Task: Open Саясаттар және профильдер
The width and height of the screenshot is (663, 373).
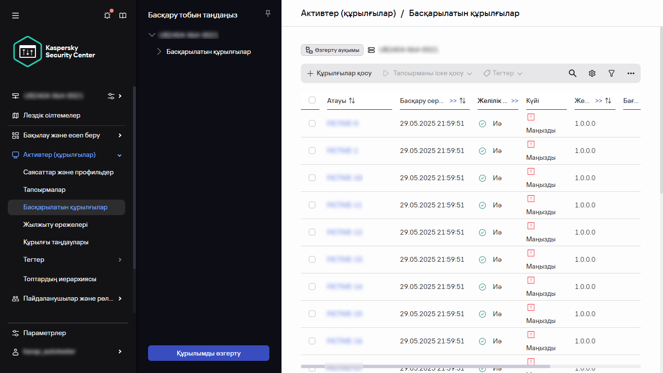Action: 68,172
